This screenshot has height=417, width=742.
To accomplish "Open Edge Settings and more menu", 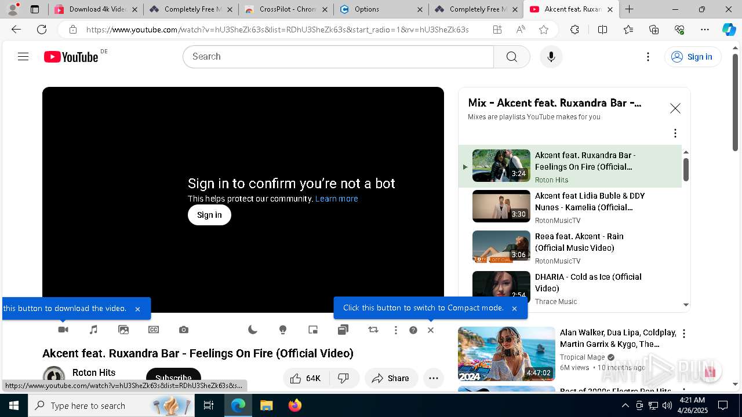I will coord(705,30).
